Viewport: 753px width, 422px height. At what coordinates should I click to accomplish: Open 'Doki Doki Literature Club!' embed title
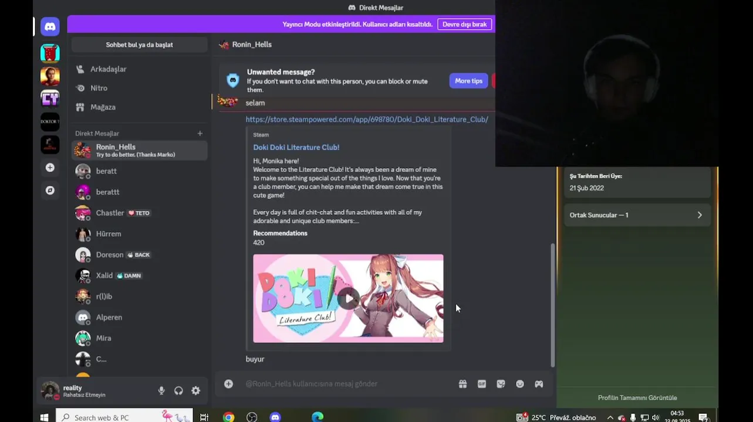(296, 147)
